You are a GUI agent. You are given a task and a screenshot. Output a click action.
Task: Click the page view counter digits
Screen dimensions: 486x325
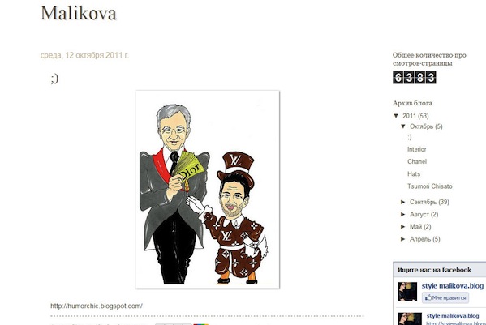tap(415, 77)
